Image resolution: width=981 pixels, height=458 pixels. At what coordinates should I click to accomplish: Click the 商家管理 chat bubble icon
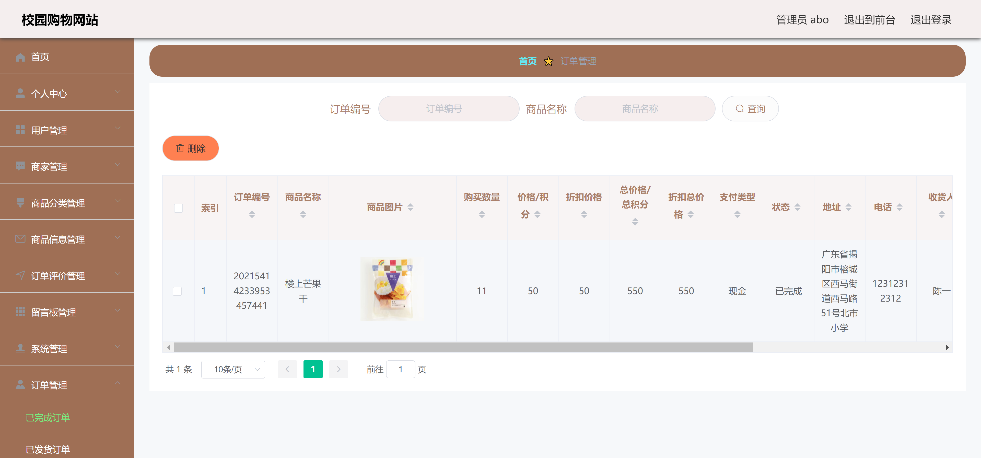[x=20, y=166]
